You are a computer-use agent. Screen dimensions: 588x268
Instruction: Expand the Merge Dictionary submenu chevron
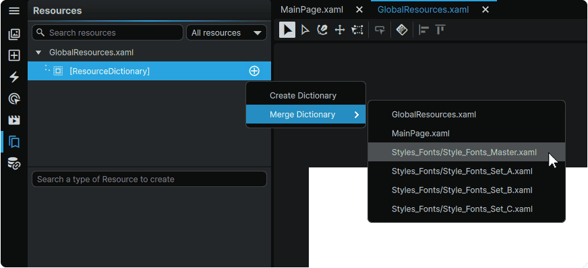pyautogui.click(x=357, y=115)
